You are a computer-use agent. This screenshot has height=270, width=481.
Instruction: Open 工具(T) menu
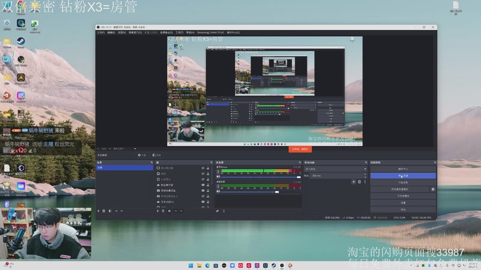click(x=179, y=32)
